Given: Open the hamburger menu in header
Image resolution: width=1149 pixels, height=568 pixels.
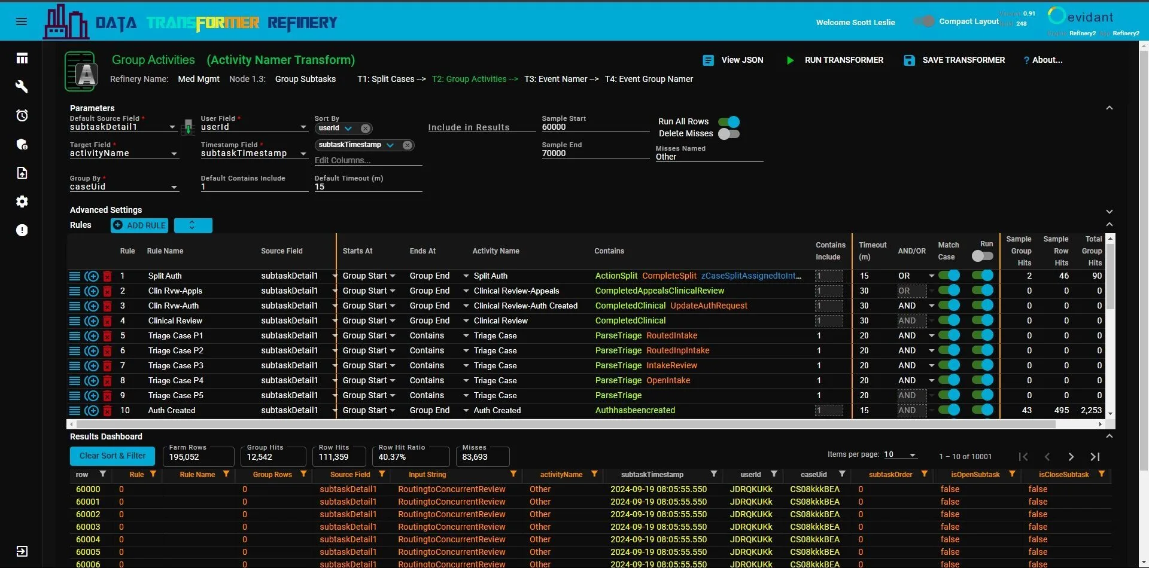Looking at the screenshot, I should point(22,22).
